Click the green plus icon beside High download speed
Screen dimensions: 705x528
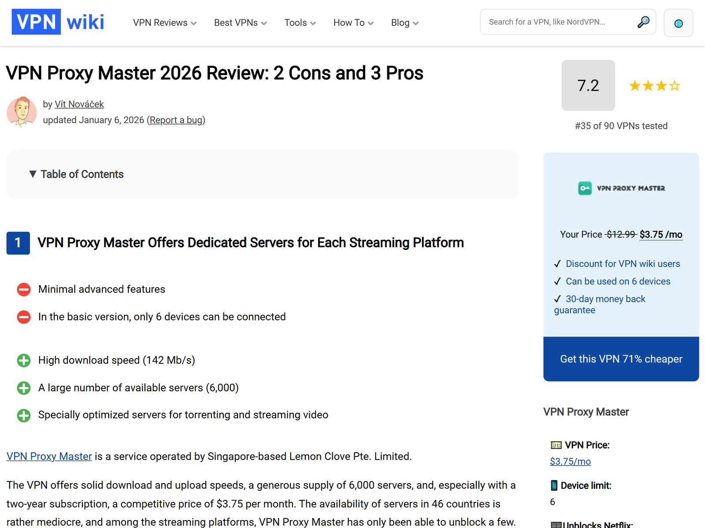[x=24, y=360]
